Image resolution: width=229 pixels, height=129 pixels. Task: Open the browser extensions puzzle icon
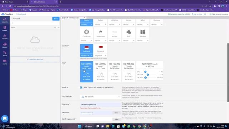coord(215,6)
